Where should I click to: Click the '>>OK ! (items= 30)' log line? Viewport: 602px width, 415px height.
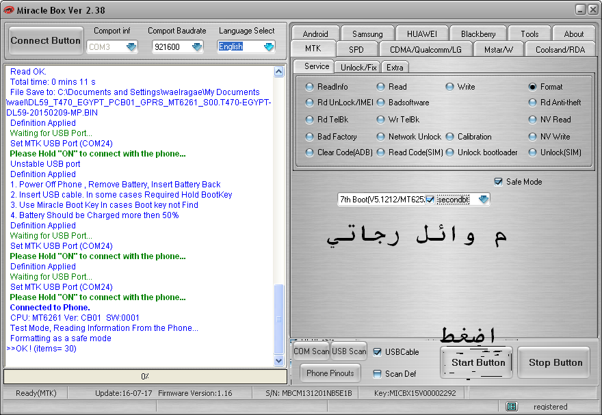click(x=42, y=349)
